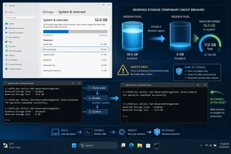231x154 pixels.
Task: Open Task View from taskbar
Action: 123,146
